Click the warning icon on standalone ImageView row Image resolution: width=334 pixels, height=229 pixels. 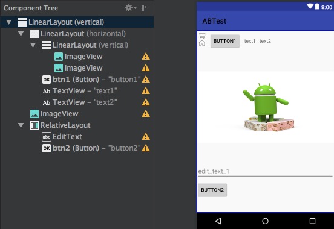tap(146, 114)
